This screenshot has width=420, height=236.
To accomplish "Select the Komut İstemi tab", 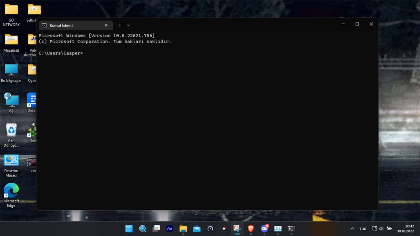I will (x=70, y=25).
